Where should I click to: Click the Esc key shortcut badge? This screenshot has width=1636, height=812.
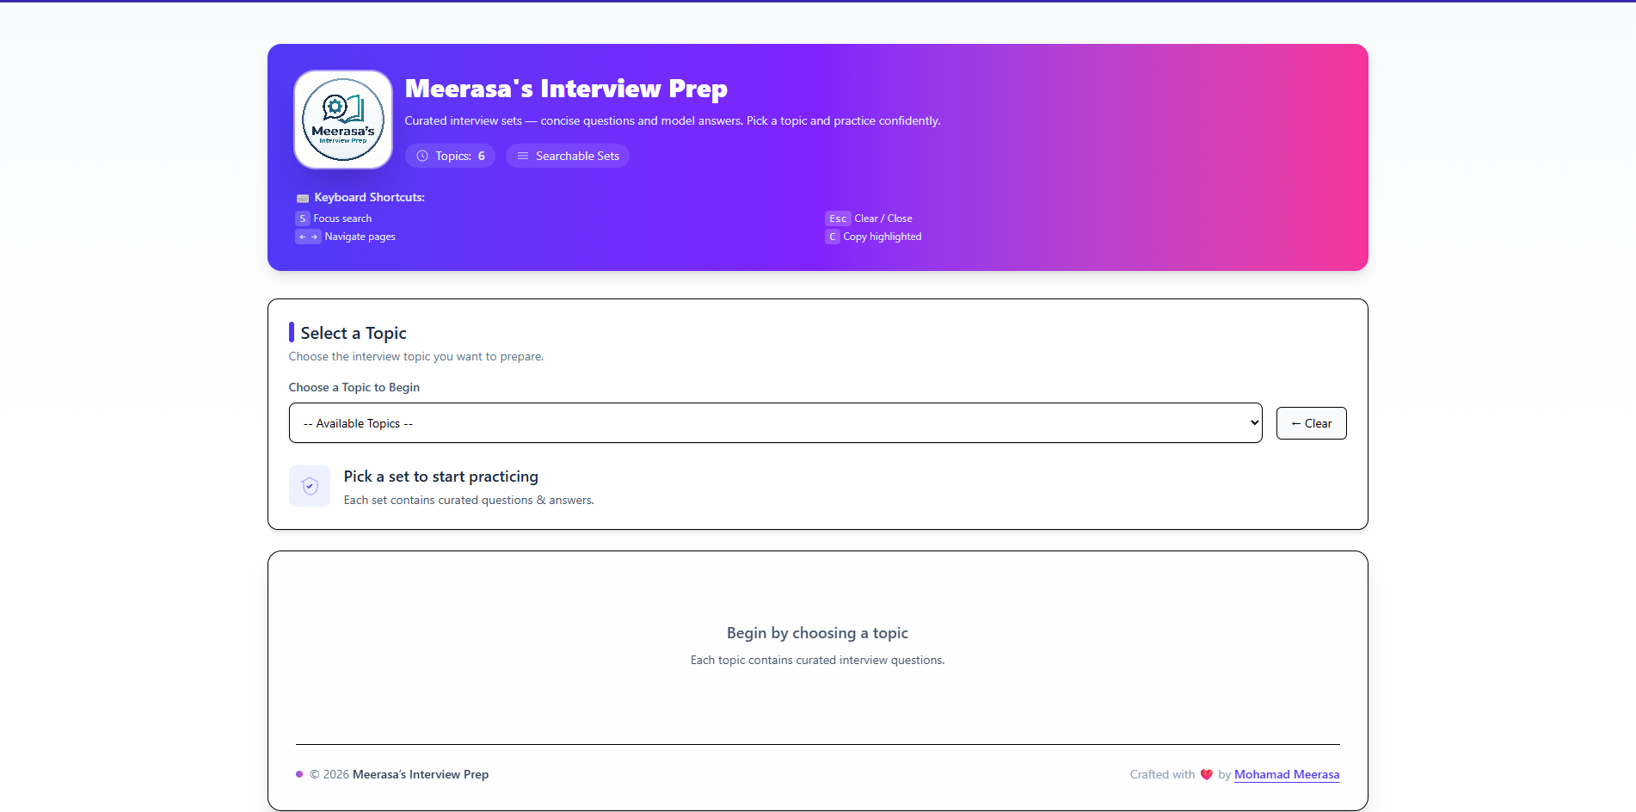837,218
